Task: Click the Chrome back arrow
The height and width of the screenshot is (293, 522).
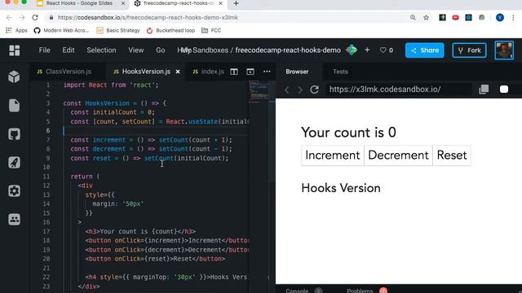Action: click(9, 18)
